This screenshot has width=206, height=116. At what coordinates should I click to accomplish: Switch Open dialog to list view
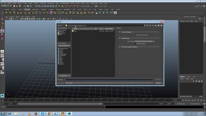tap(159, 25)
